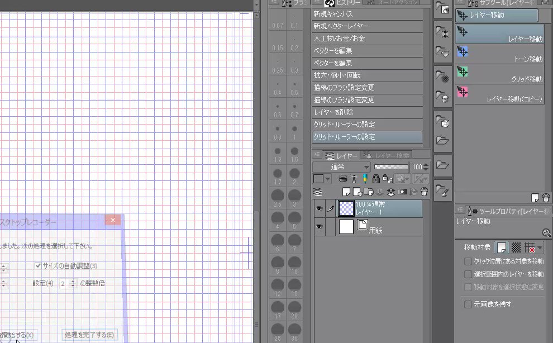Select the grid move target icon
The height and width of the screenshot is (343, 553).
tap(530, 247)
